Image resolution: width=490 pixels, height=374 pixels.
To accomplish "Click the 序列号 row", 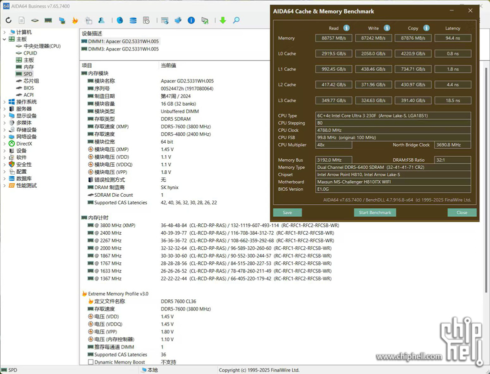I will pyautogui.click(x=150, y=89).
